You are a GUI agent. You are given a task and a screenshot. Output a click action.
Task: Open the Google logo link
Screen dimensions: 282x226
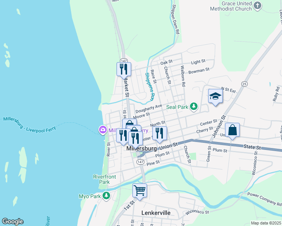(12, 221)
